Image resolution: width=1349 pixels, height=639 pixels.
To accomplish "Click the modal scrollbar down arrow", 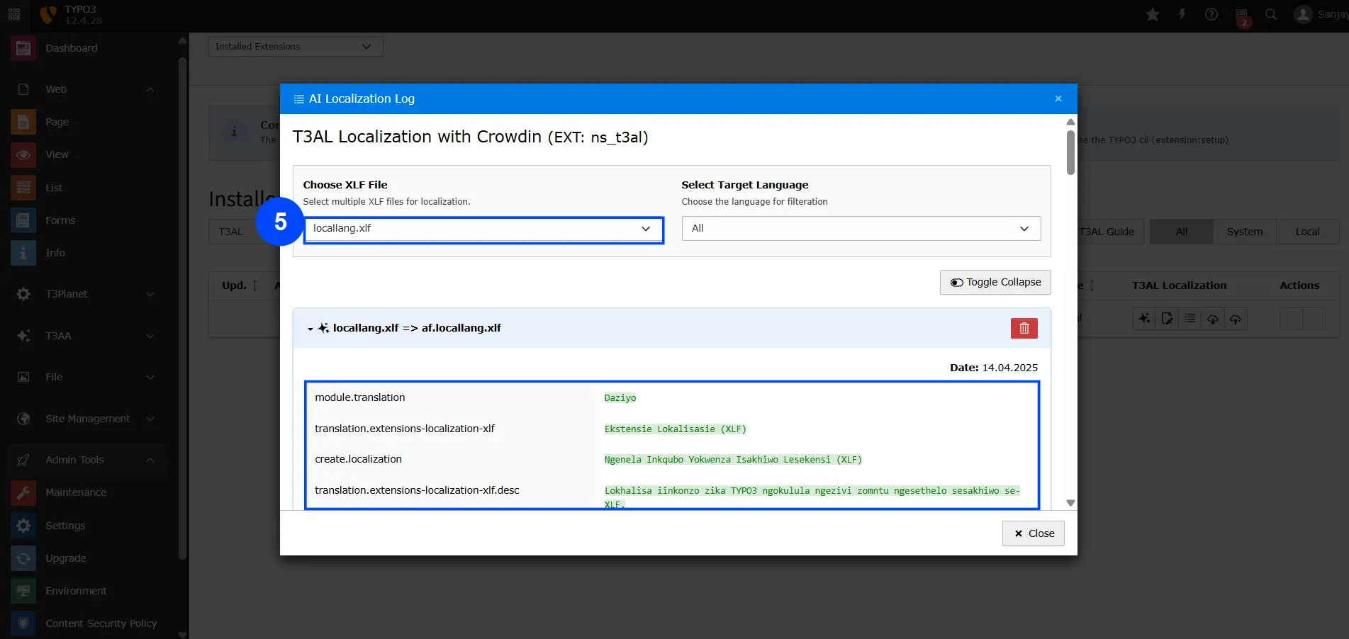I will [1070, 503].
